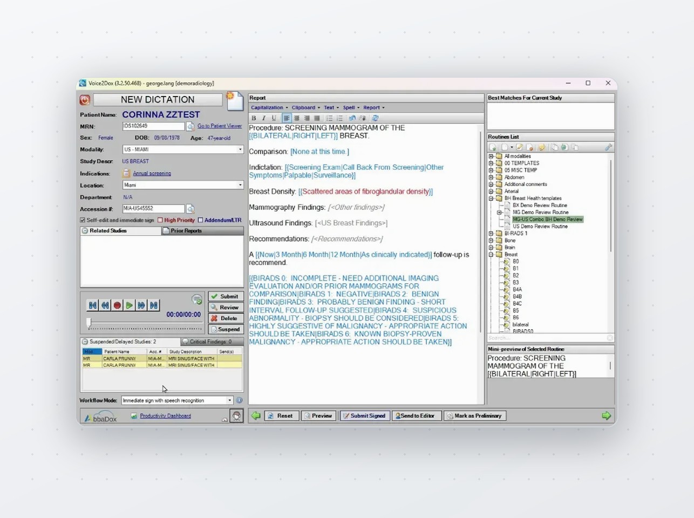Underline text using the report toolbar
This screenshot has height=518, width=694.
(x=274, y=118)
